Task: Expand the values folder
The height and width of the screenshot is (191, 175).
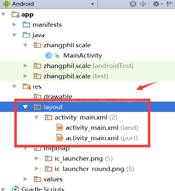Action: pyautogui.click(x=26, y=179)
